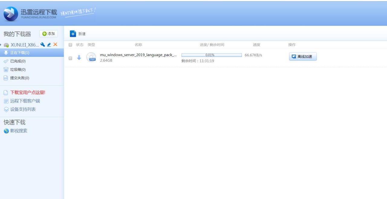Click the 剩余时间：11:31:19 remaining time
Viewport: 387px width, 199px height.
point(198,61)
